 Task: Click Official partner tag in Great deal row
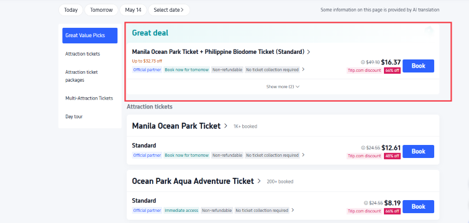[147, 70]
